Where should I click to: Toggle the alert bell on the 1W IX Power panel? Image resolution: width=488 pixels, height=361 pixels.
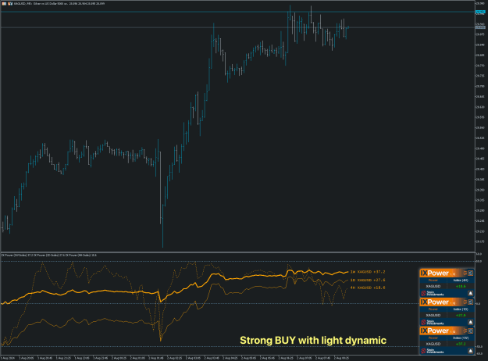click(x=471, y=351)
